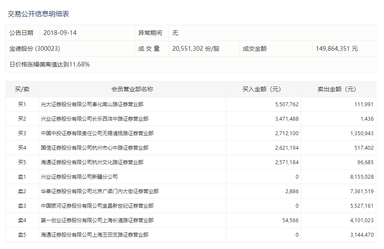Viewport: 384px width, 249px height.
Task: Open the 海通证券 杭州文化路 branch entry
Action: 92,162
